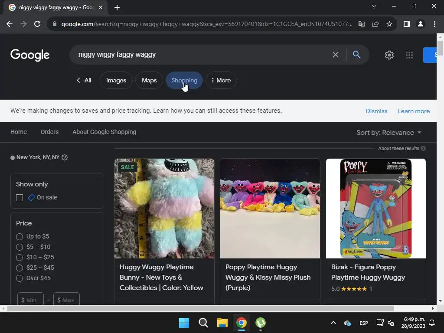Open the tab search chevron
Viewport: 444px width, 333px height.
pyautogui.click(x=374, y=6)
